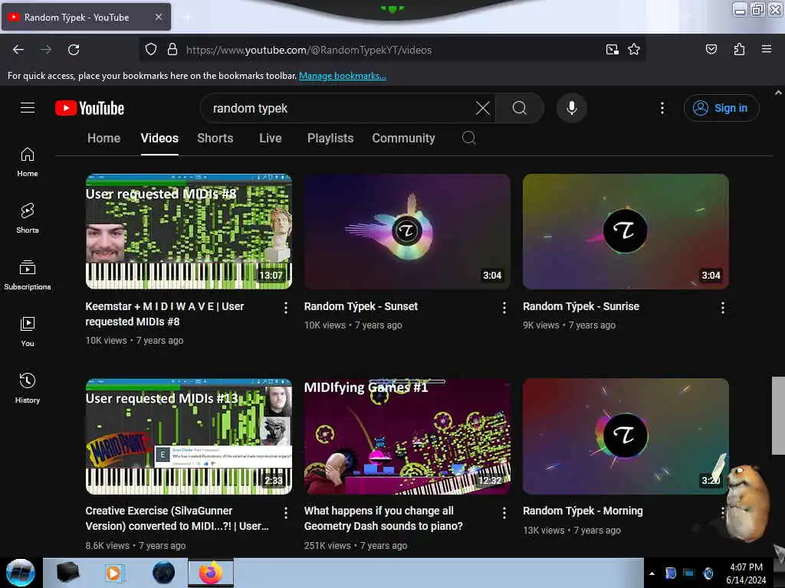Click the dark globe taskbar icon
The height and width of the screenshot is (588, 785).
click(x=164, y=573)
